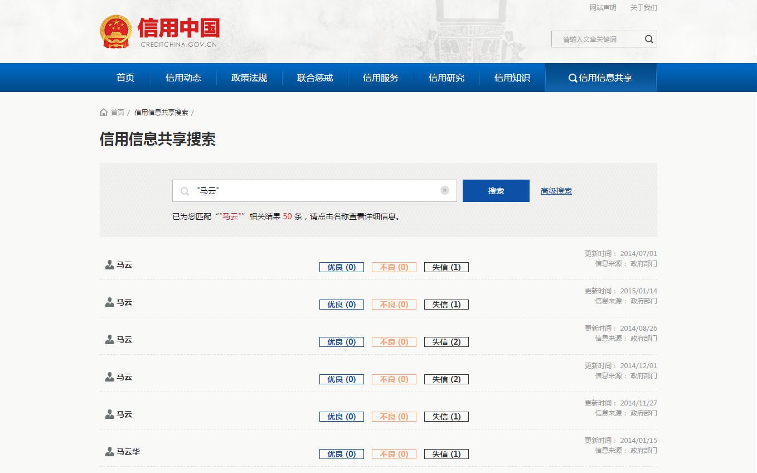The height and width of the screenshot is (473, 757).
Task: Click the home icon in the breadcrumb
Action: pyautogui.click(x=104, y=112)
